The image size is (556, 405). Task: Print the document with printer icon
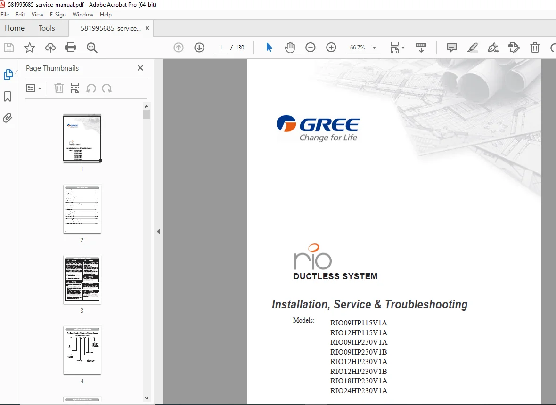(x=71, y=48)
